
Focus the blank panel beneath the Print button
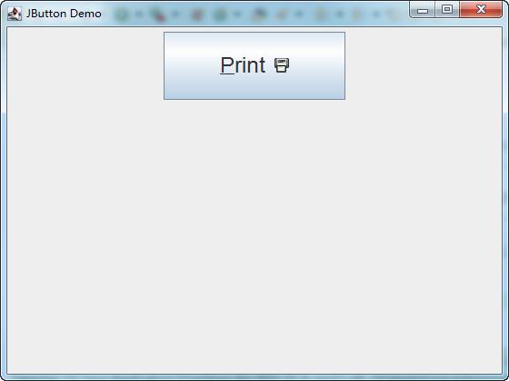tap(254, 237)
